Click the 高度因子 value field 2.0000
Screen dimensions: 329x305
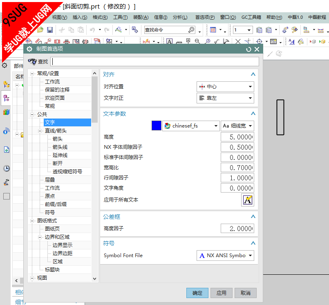pos(237,229)
